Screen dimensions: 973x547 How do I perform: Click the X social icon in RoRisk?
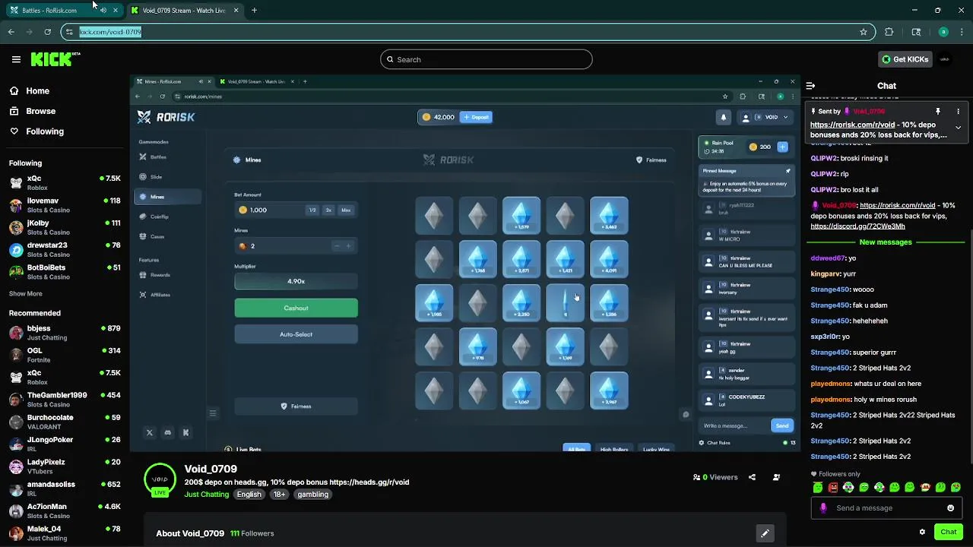[x=150, y=432]
